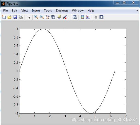Click the New Figure icon
This screenshot has width=140, height=125.
(x=4, y=17)
